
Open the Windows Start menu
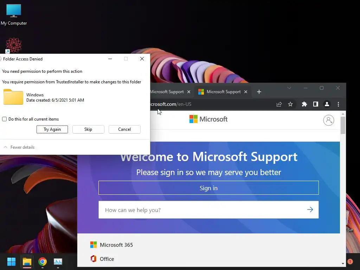pyautogui.click(x=11, y=262)
